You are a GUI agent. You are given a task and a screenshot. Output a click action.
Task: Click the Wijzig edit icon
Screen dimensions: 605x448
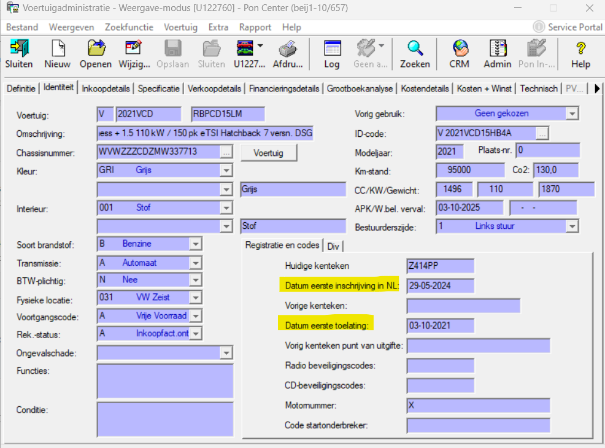[x=134, y=48]
